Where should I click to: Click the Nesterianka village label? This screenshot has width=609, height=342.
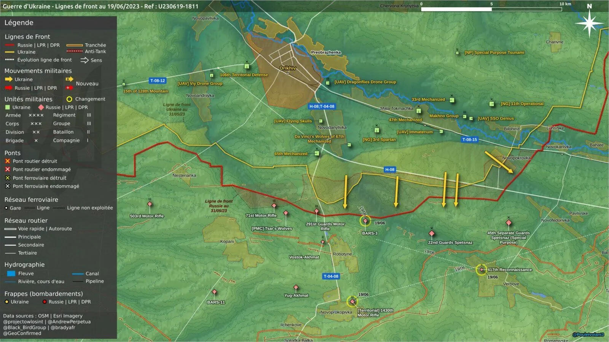(x=184, y=176)
